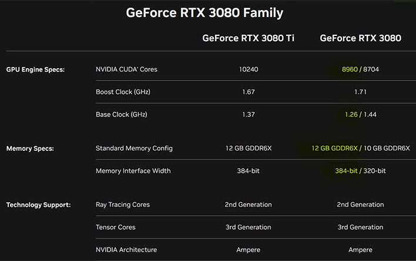The image size is (416, 261).
Task: Click the Boost Clock (GHz) row label
Action: click(123, 92)
